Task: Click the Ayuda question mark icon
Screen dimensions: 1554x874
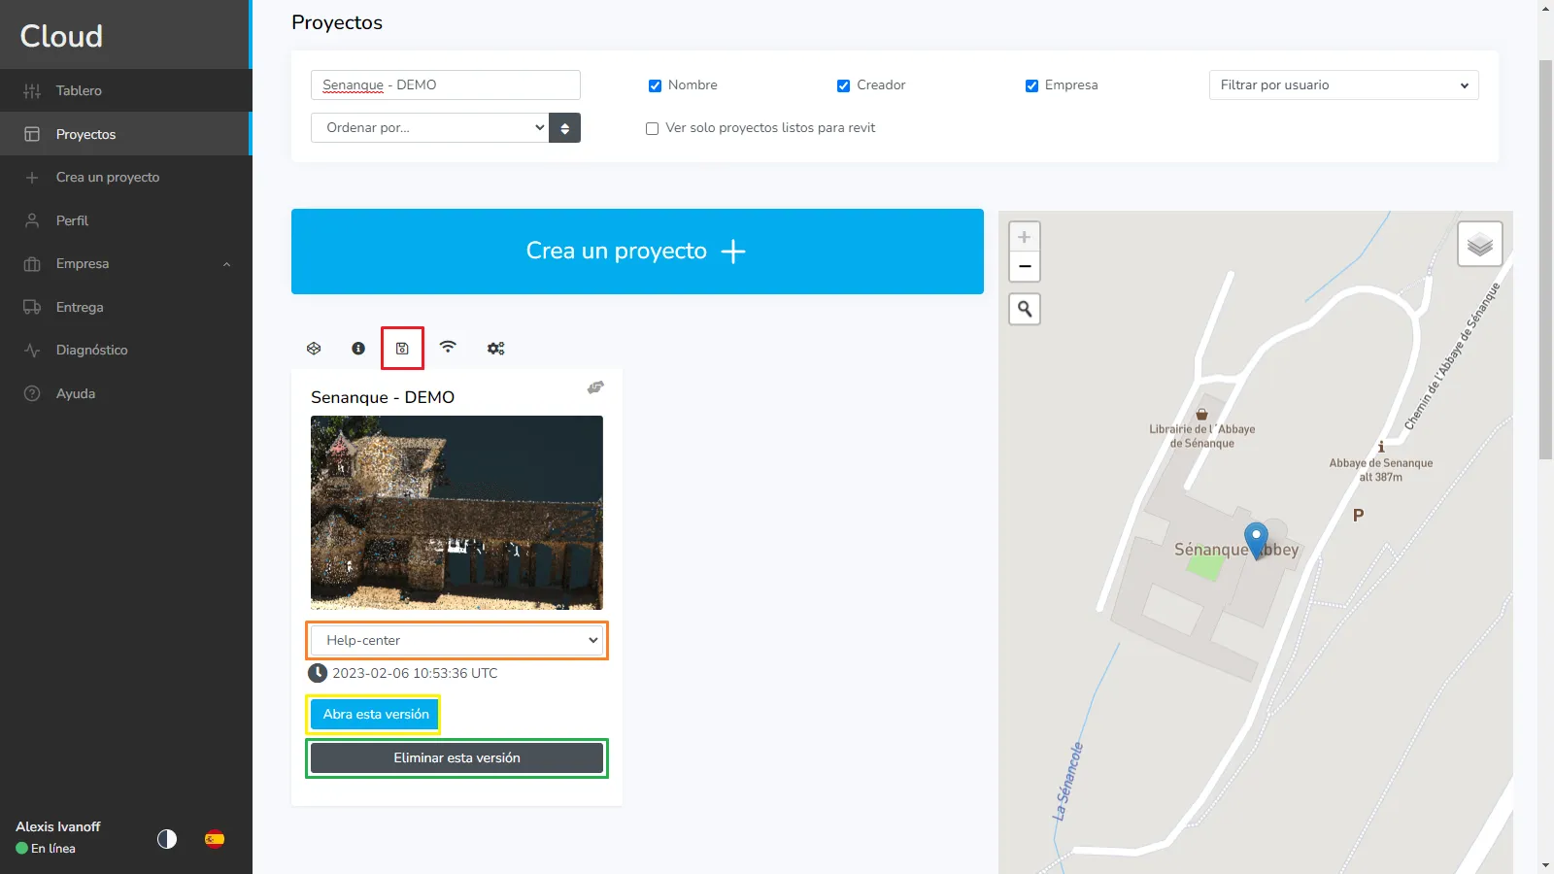Action: click(x=32, y=393)
